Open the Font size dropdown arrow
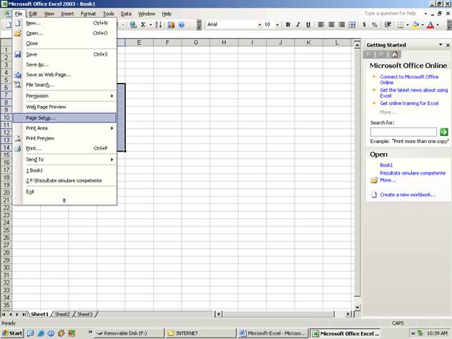Screen dimensions: 452x339 (277, 25)
